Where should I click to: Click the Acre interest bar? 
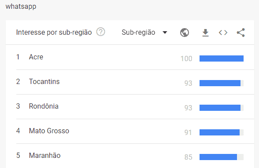221,58
